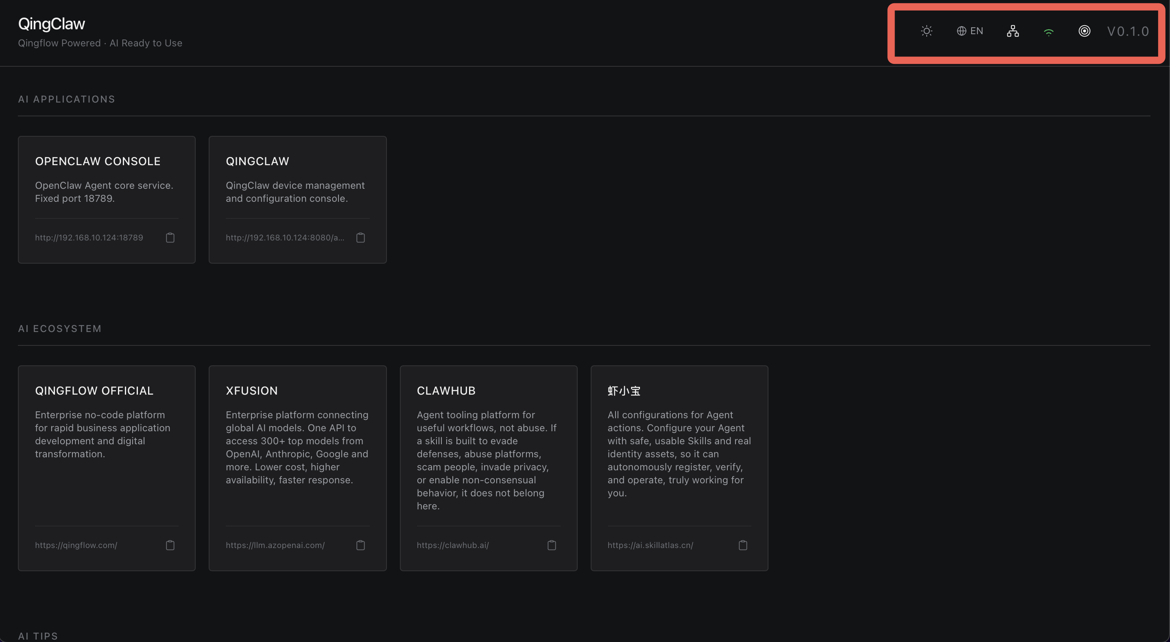Copy the qingflow.com link
Image resolution: width=1170 pixels, height=642 pixels.
tap(170, 545)
